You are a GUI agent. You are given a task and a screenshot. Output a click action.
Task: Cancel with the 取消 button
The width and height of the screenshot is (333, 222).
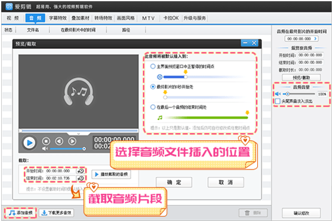(x=226, y=182)
